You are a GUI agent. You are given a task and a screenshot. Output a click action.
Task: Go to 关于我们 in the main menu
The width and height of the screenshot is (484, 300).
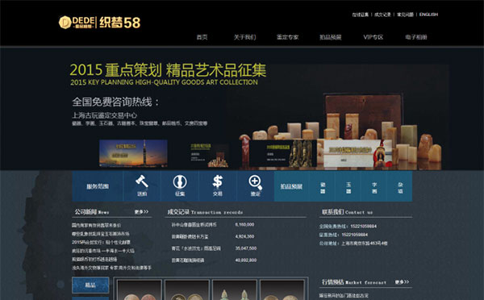pyautogui.click(x=244, y=37)
